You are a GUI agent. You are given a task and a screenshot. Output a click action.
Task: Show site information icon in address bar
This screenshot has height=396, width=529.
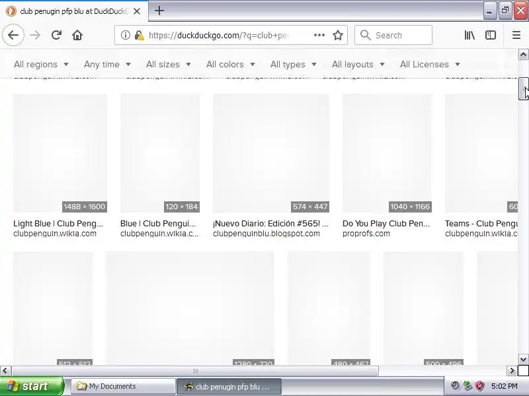(125, 35)
